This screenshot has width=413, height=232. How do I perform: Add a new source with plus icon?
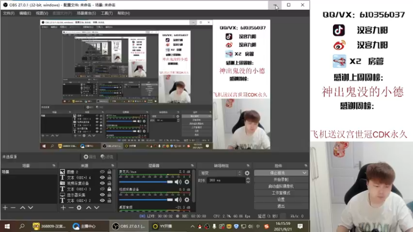(63, 208)
